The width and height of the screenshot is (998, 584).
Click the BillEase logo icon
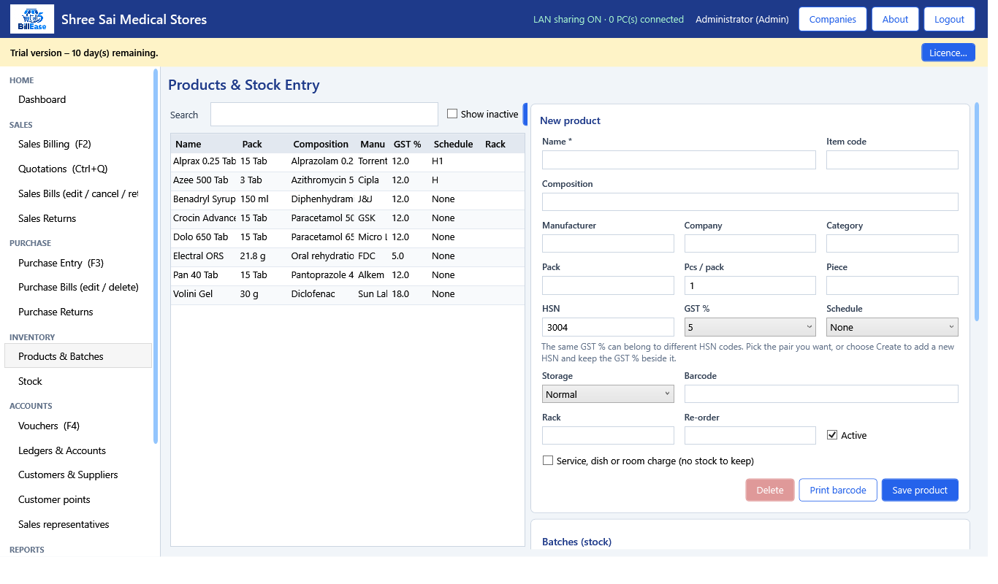tap(31, 19)
